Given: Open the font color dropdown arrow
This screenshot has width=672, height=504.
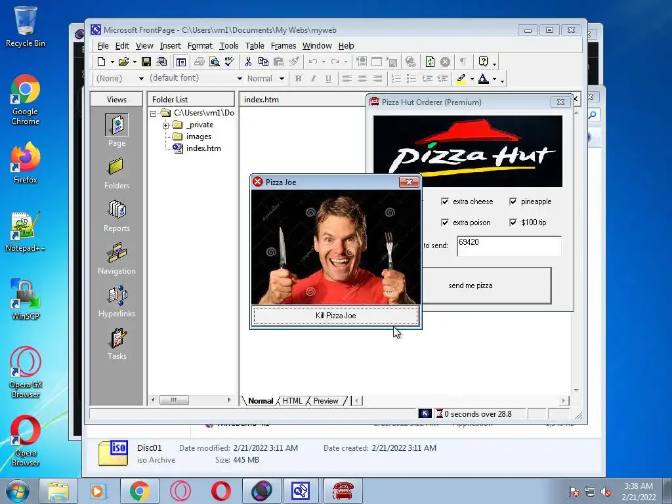Looking at the screenshot, I should click(494, 79).
